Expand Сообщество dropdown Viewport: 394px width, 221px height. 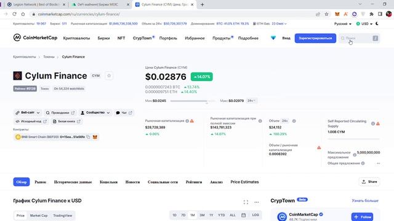95,113
